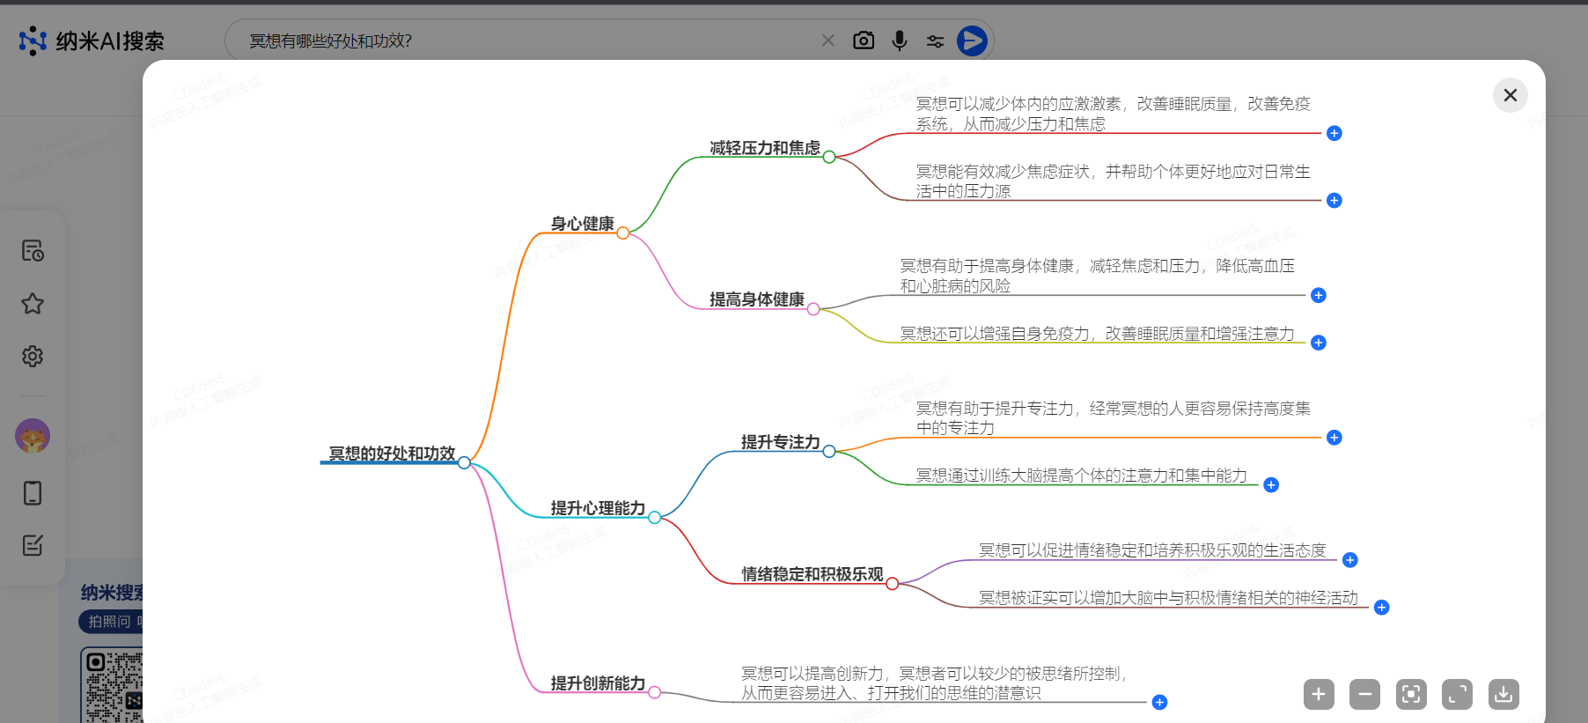Submit search with blue send button

click(972, 41)
